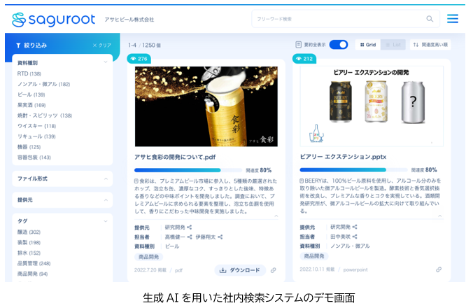Copy link icon on the pptx card
473x308 pixels.
[x=439, y=269]
